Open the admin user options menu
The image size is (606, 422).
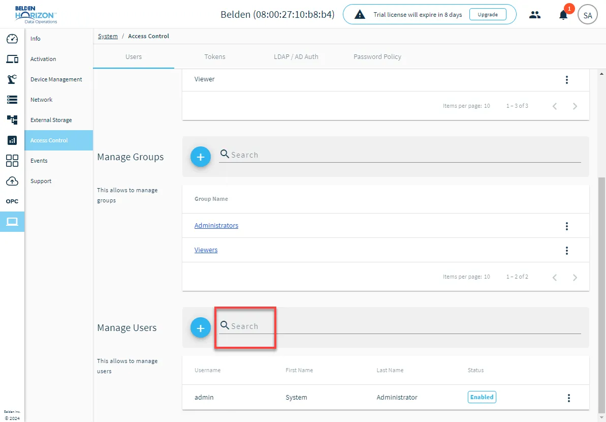tap(568, 398)
